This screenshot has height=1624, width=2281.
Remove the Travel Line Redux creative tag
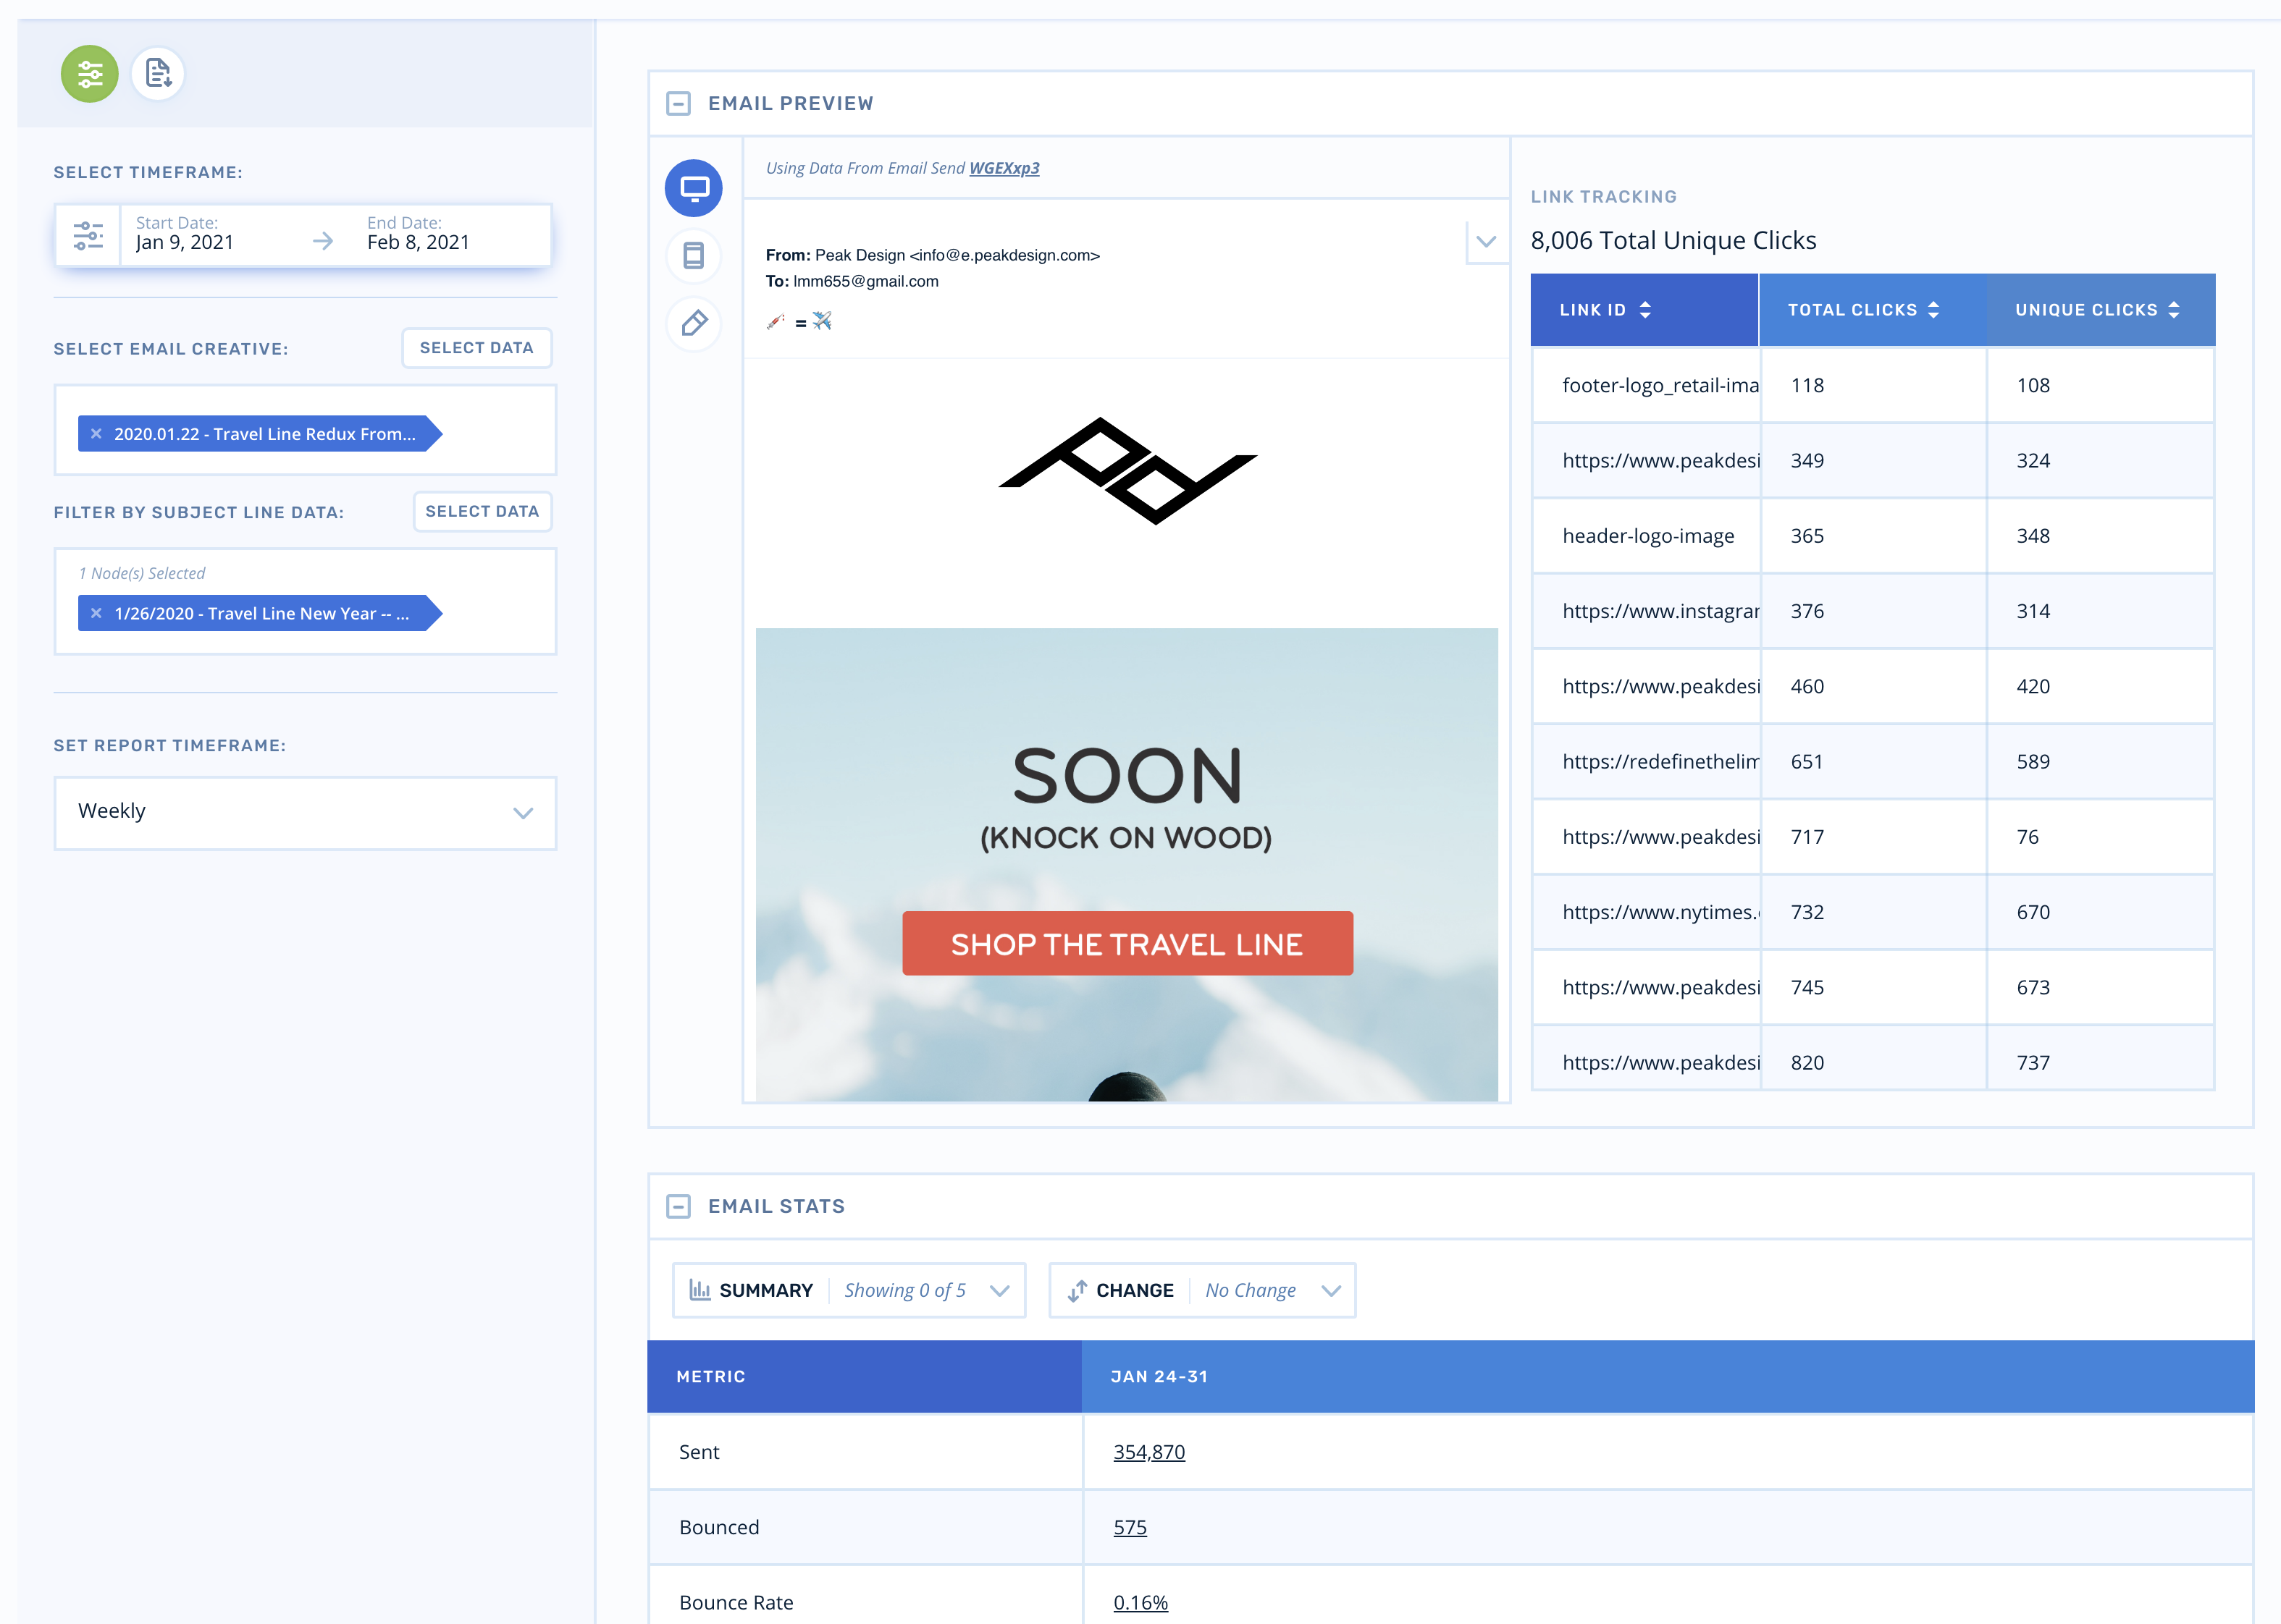coord(96,434)
